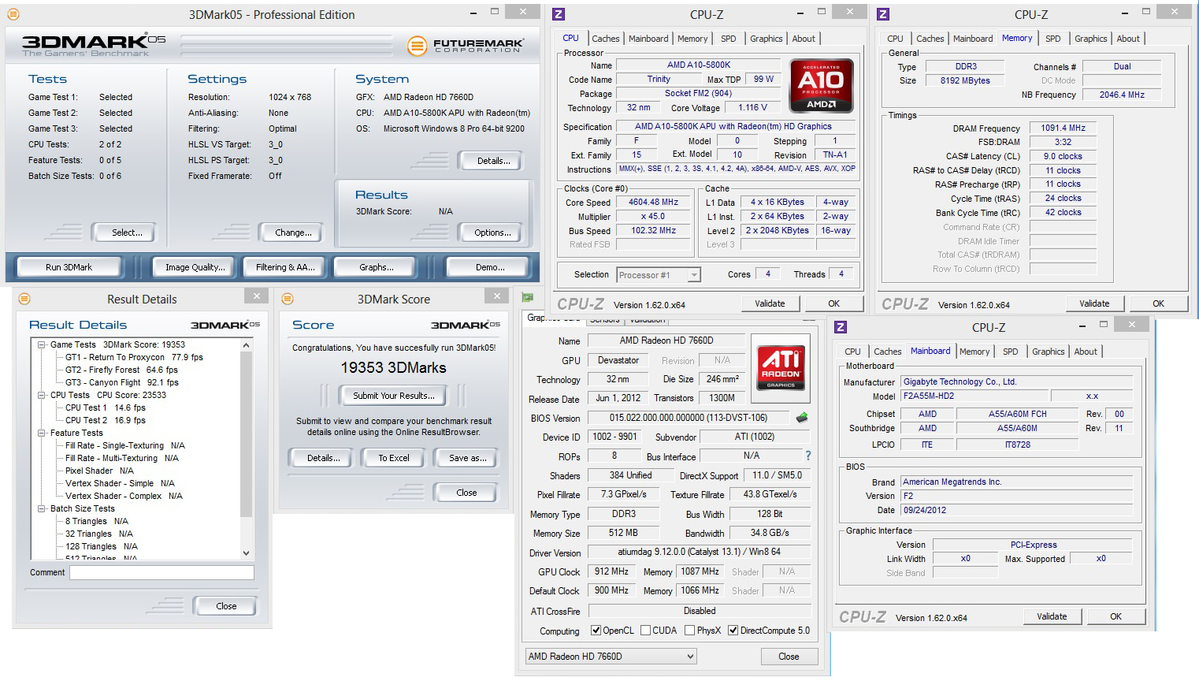Screen dimensions: 1199x681
Task: Click the 3DMark Score window title icon
Action: [x=288, y=299]
